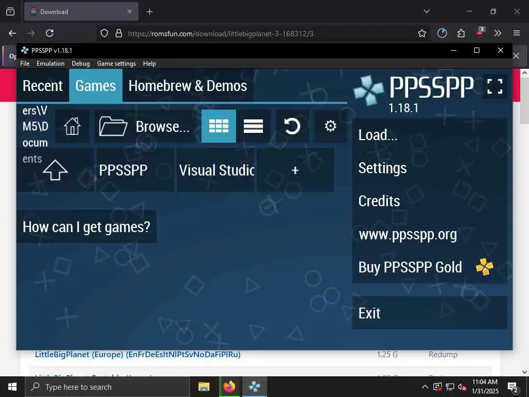Switch to Homebrew & Demos tab
Screen dimensions: 529x397
188,86
